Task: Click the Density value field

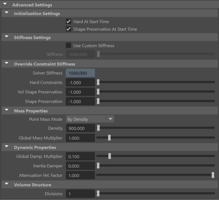Action: point(80,128)
